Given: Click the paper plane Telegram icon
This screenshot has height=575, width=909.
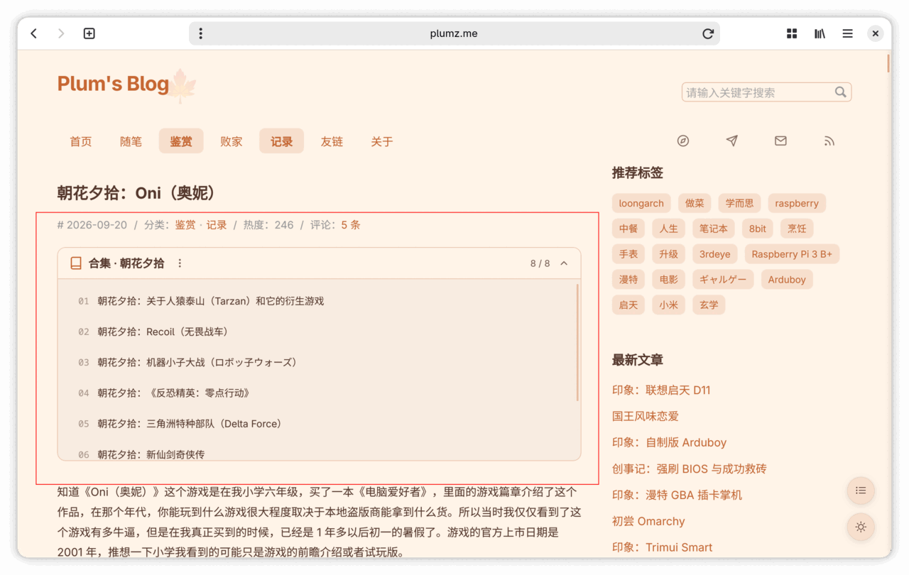Looking at the screenshot, I should (x=731, y=141).
